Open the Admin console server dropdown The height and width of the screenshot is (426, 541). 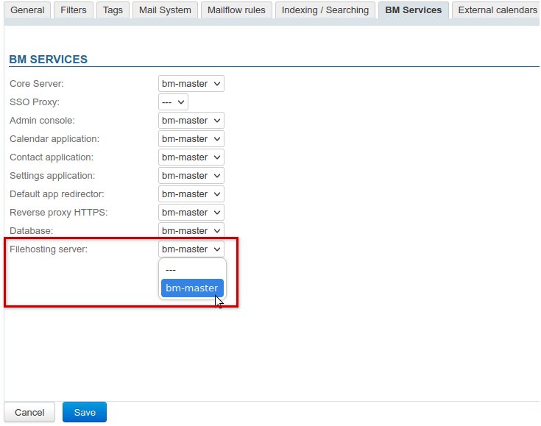191,121
